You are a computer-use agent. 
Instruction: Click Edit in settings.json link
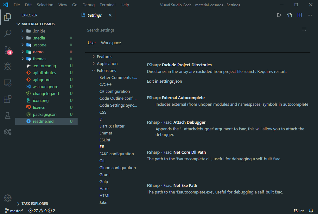[x=164, y=81]
